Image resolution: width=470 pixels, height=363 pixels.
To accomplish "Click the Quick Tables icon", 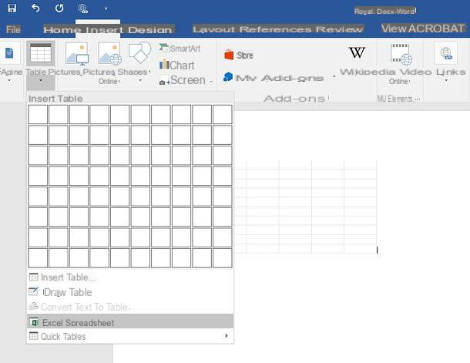I will [x=34, y=336].
